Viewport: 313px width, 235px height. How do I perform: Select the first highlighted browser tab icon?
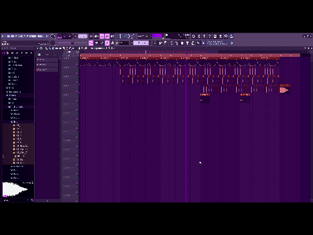pyautogui.click(x=3, y=53)
